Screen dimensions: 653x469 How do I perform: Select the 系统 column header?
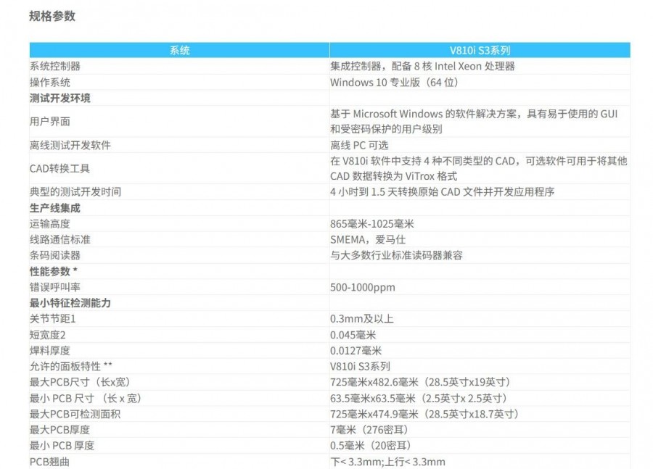(179, 51)
